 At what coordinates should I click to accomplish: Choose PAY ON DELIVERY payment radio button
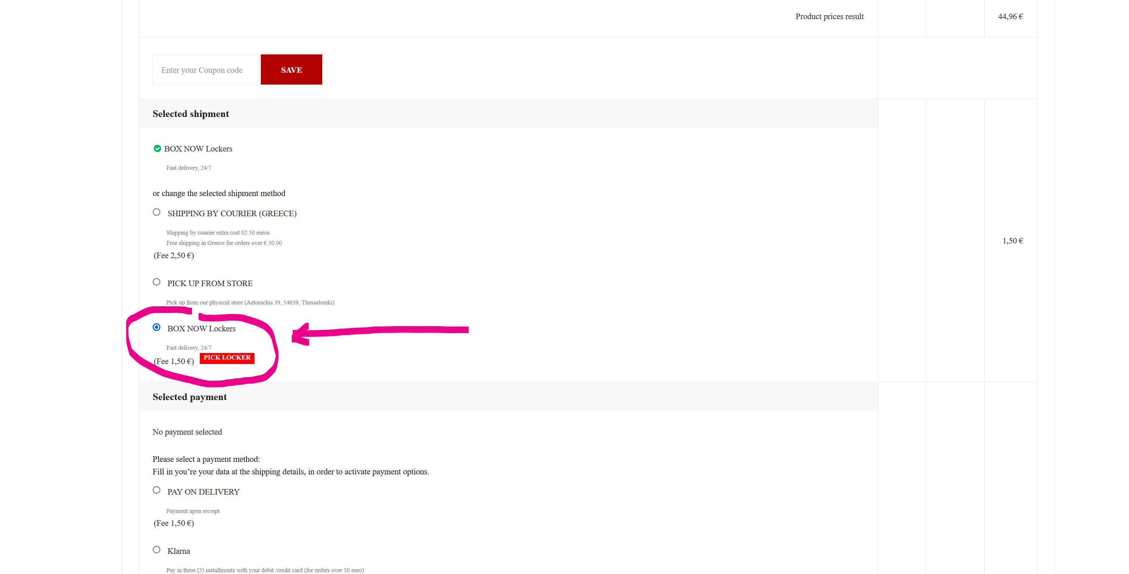pyautogui.click(x=156, y=490)
